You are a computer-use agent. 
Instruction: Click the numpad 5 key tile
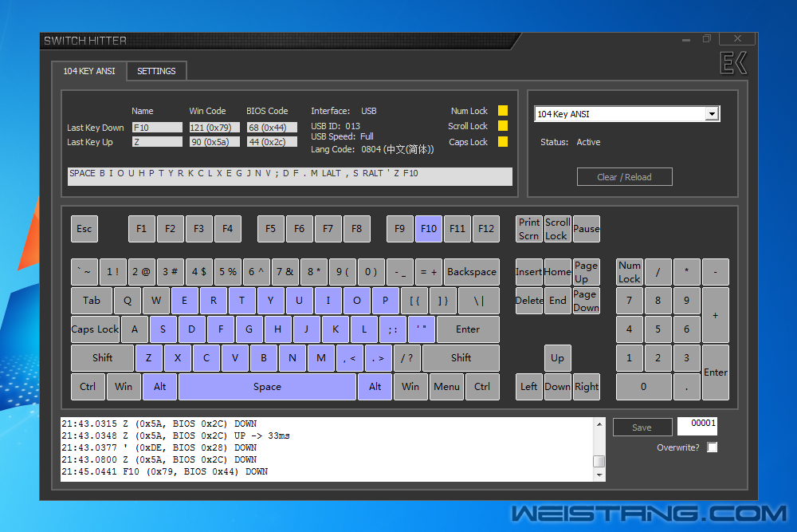(x=658, y=329)
